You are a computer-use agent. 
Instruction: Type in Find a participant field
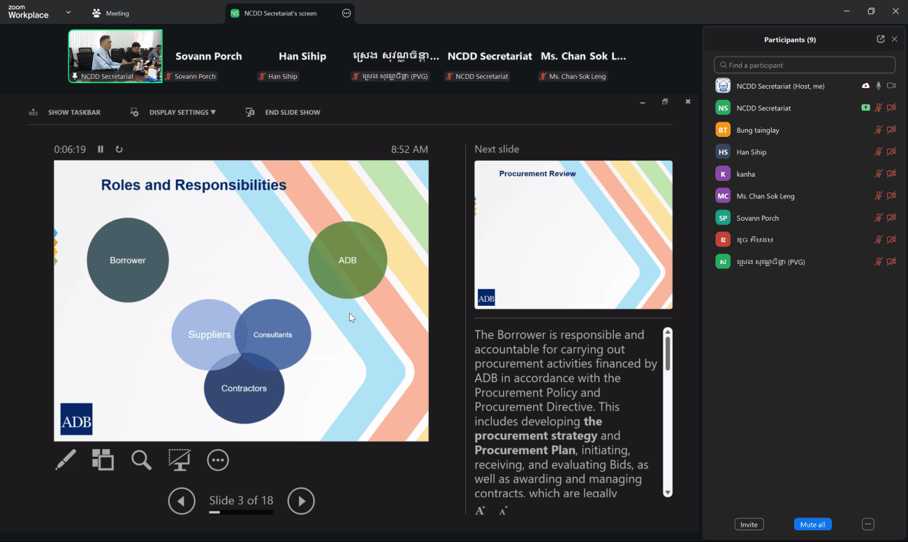pyautogui.click(x=805, y=65)
